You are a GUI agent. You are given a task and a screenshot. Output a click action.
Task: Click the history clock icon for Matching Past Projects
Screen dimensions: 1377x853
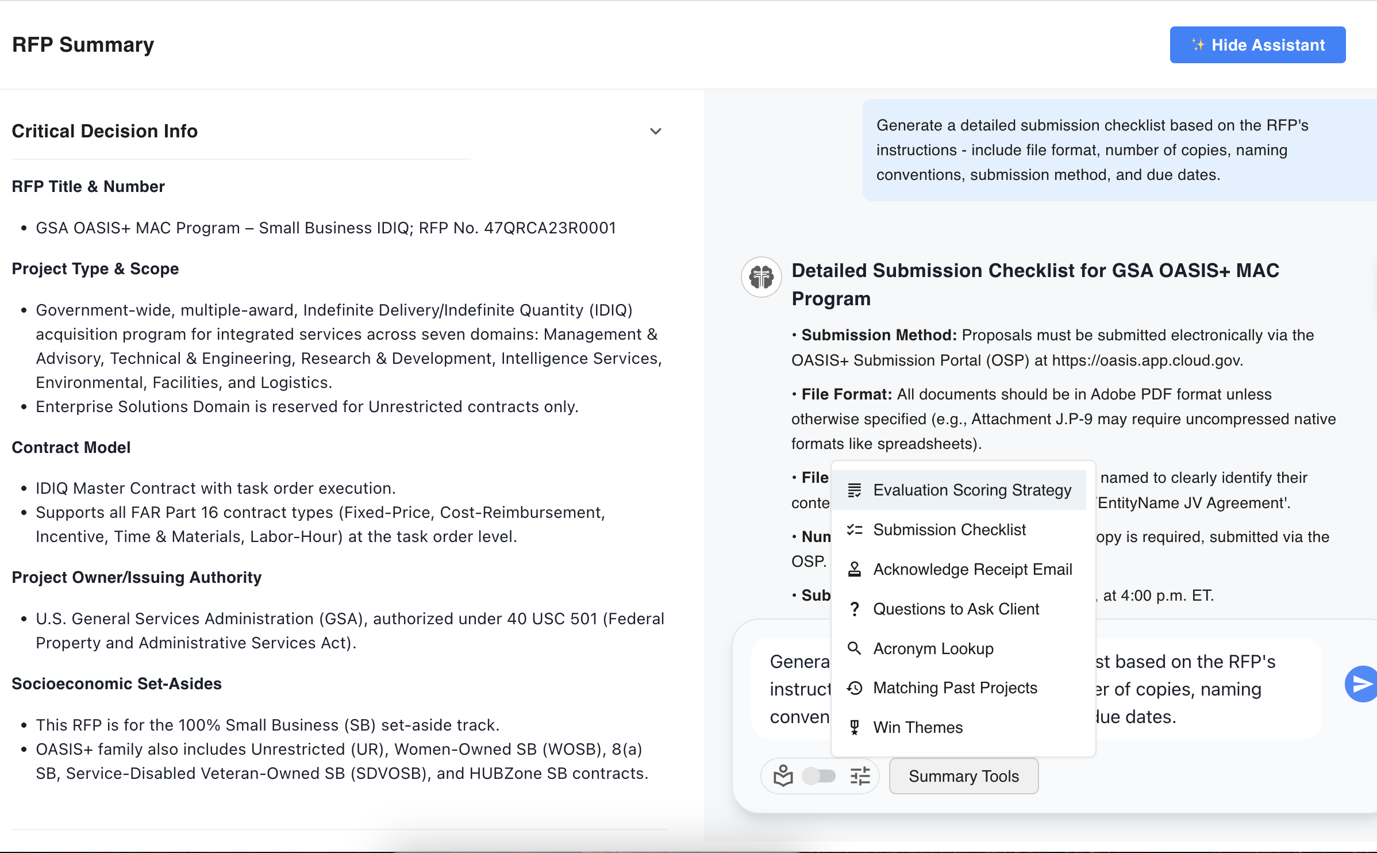coord(854,688)
